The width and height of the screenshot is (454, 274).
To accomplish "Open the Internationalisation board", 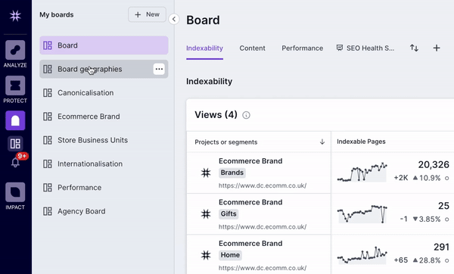I will pos(104,164).
